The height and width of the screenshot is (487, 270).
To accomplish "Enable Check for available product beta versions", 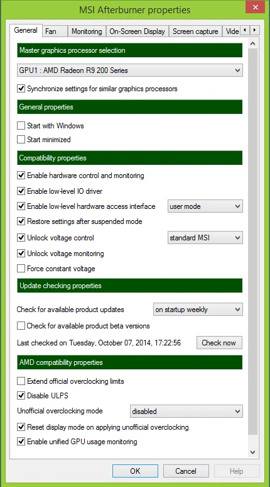I will click(21, 326).
